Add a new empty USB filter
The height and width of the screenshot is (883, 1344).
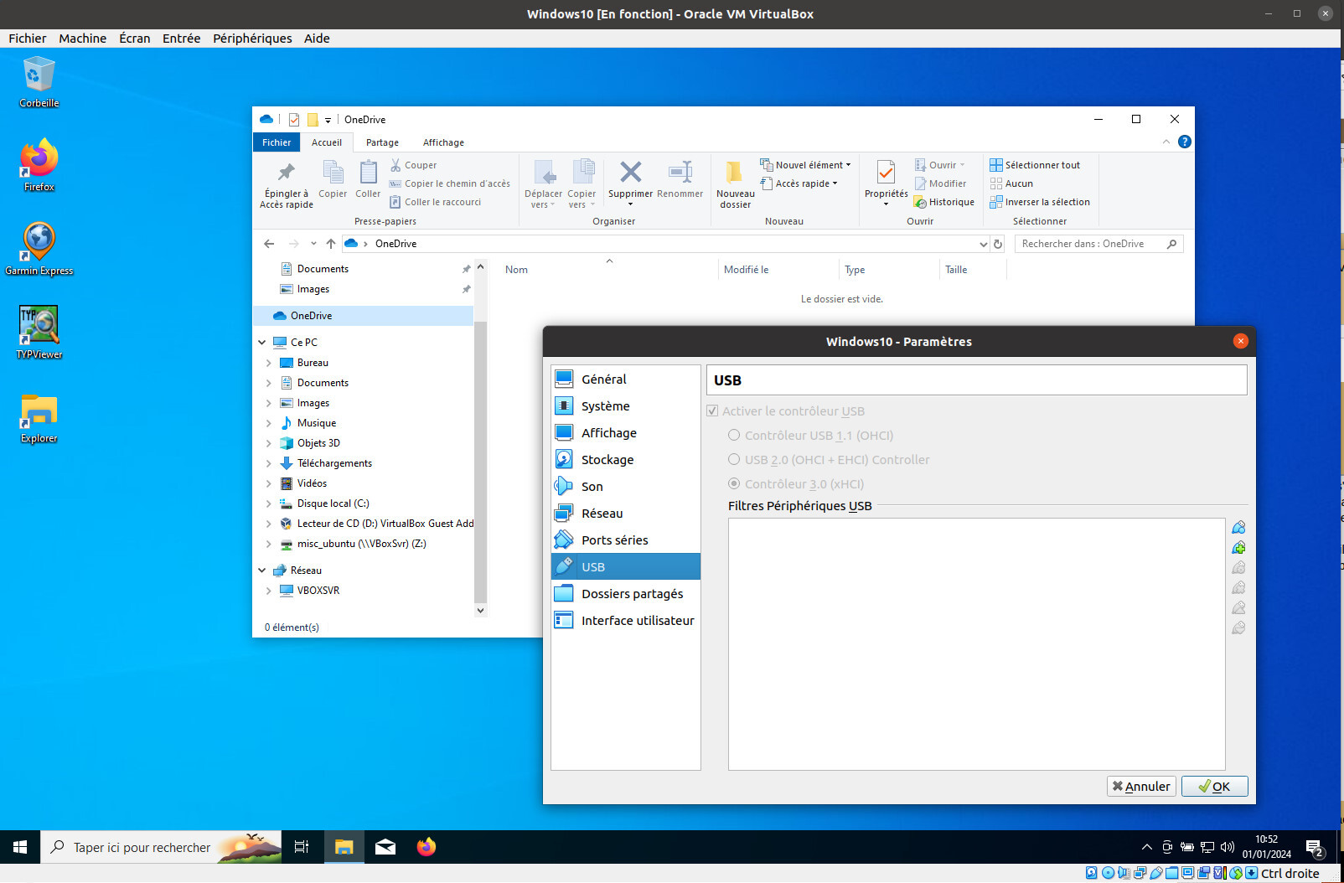pyautogui.click(x=1238, y=528)
